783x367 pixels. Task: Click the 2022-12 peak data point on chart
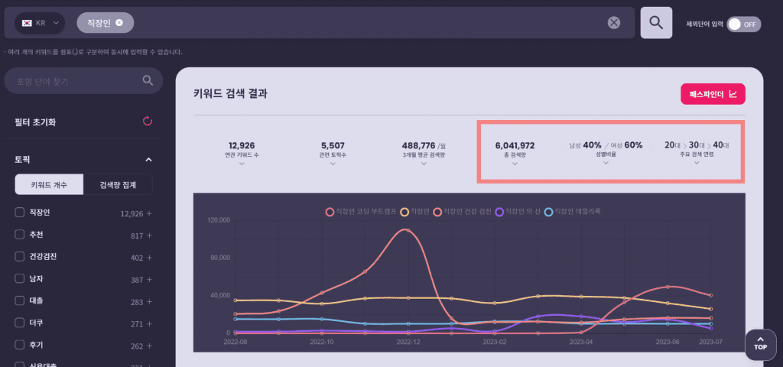coord(408,230)
